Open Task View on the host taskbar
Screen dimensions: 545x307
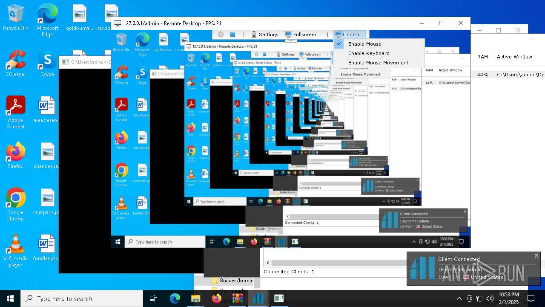(x=153, y=298)
